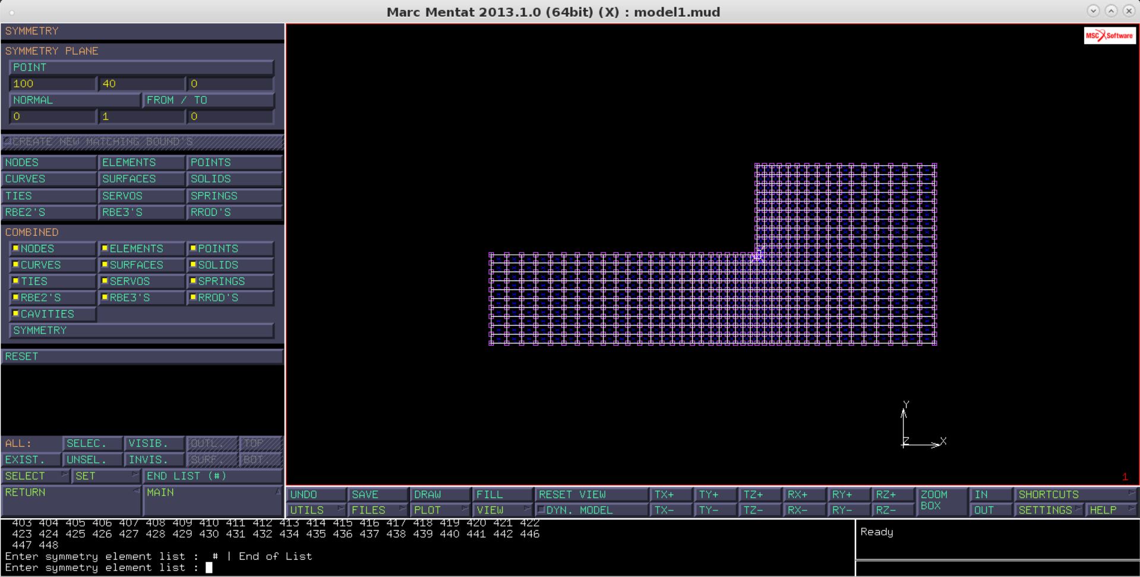The width and height of the screenshot is (1140, 577).
Task: Click END LIST (#) button
Action: (x=213, y=476)
